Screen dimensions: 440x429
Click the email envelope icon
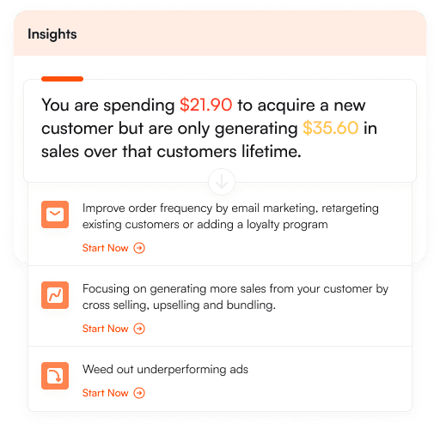point(55,214)
